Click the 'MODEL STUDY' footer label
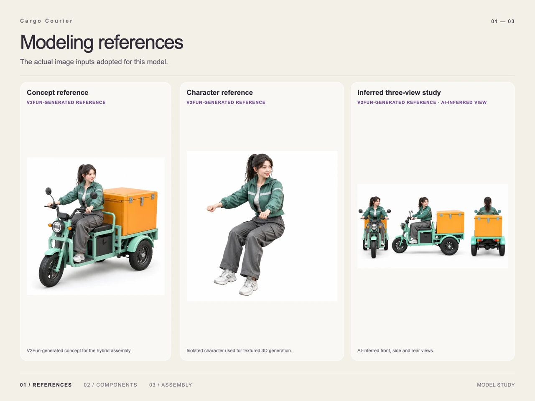The image size is (535, 401). [x=496, y=385]
